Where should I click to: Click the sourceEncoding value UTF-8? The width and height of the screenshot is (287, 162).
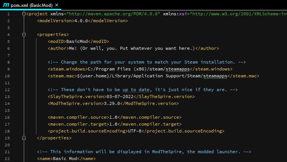134,131
